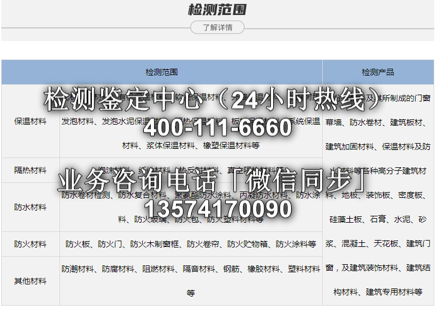Click the 业务咨询电话 微信同步 overlay text
This screenshot has height=315, width=436.
(x=213, y=181)
